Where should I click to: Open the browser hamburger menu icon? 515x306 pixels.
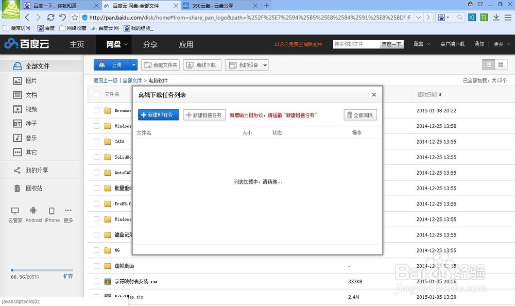click(508, 18)
